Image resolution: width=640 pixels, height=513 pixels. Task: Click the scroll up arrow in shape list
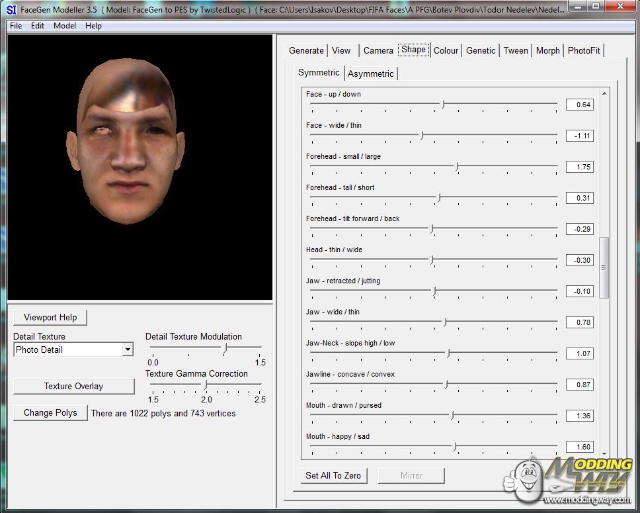[x=604, y=94]
